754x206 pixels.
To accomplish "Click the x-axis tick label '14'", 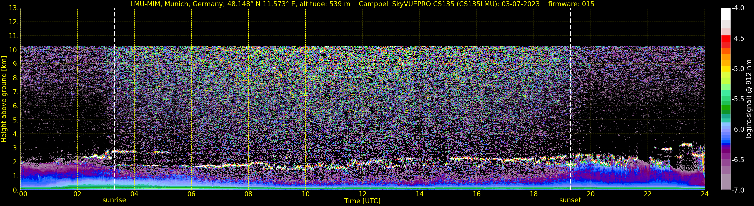I will (x=420, y=194).
